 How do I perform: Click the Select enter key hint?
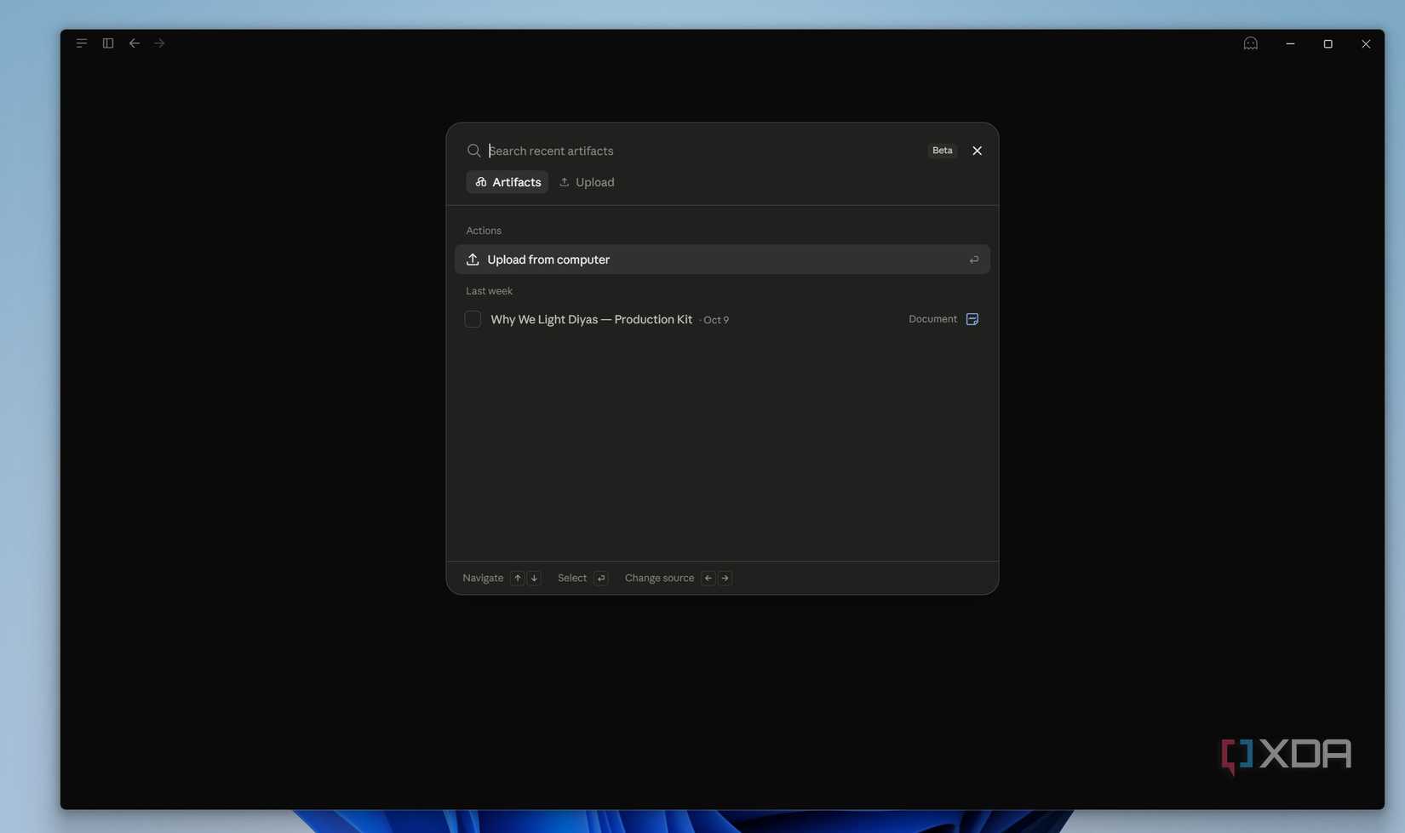click(600, 578)
